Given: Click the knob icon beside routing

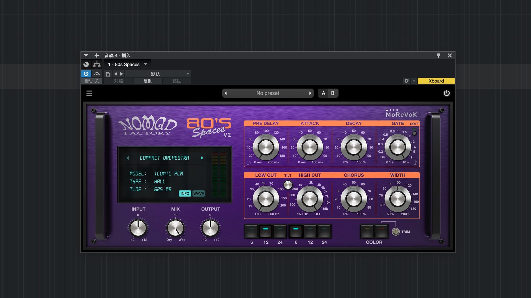Looking at the screenshot, I should click(86, 64).
